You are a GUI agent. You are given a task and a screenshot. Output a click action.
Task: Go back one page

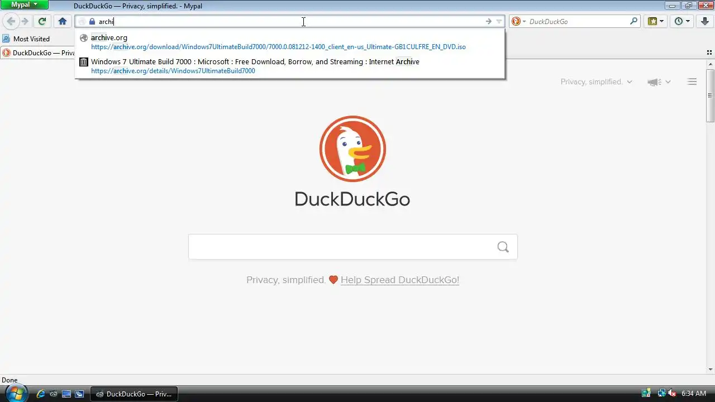coord(11,21)
